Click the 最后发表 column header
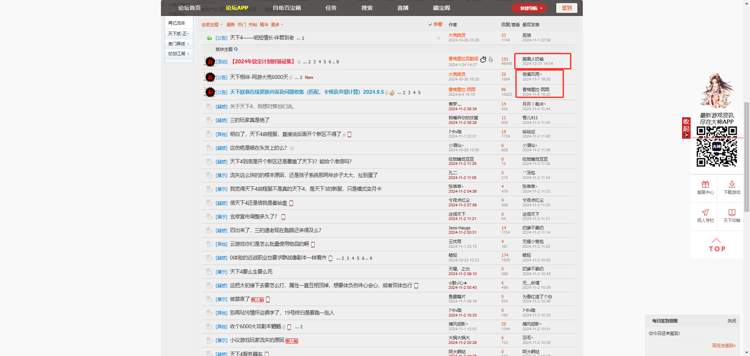750x356 pixels. pyautogui.click(x=531, y=25)
